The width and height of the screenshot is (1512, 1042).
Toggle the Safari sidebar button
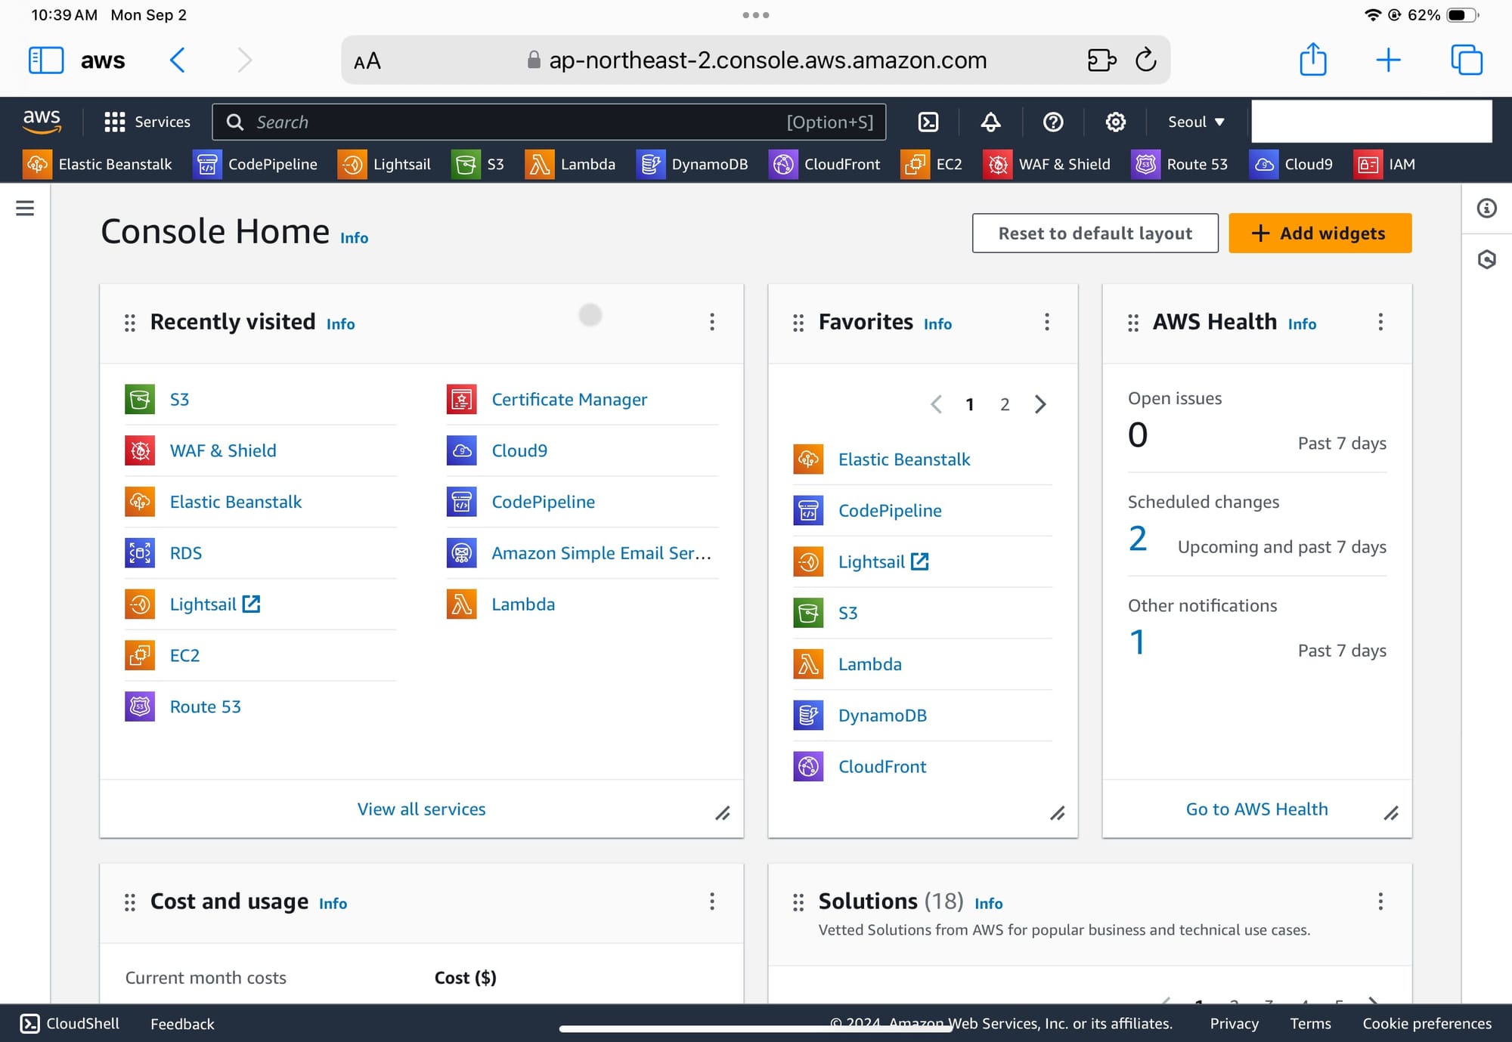(45, 60)
